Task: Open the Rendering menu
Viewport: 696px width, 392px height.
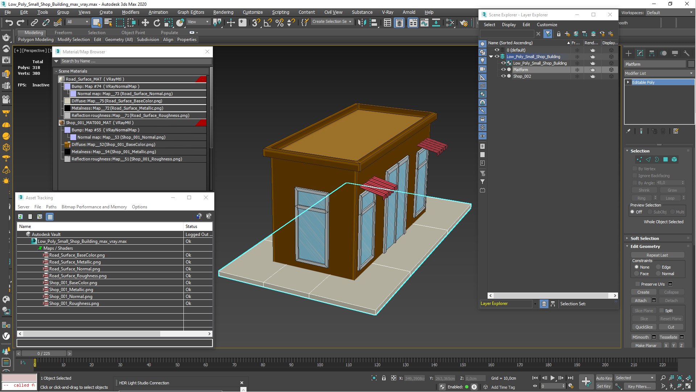Action: (223, 12)
